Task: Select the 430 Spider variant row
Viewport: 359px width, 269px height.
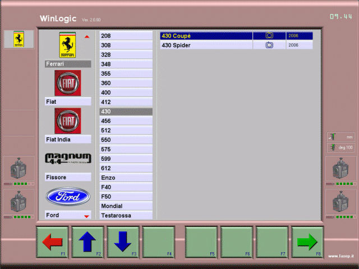Action: coord(236,45)
